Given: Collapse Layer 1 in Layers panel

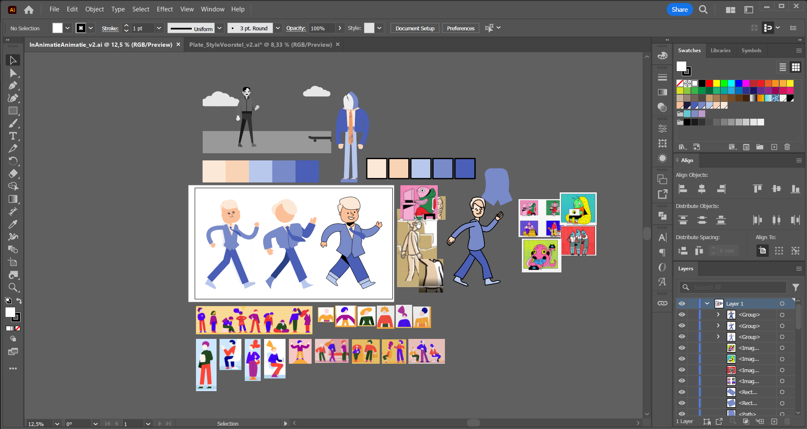Looking at the screenshot, I should (707, 304).
